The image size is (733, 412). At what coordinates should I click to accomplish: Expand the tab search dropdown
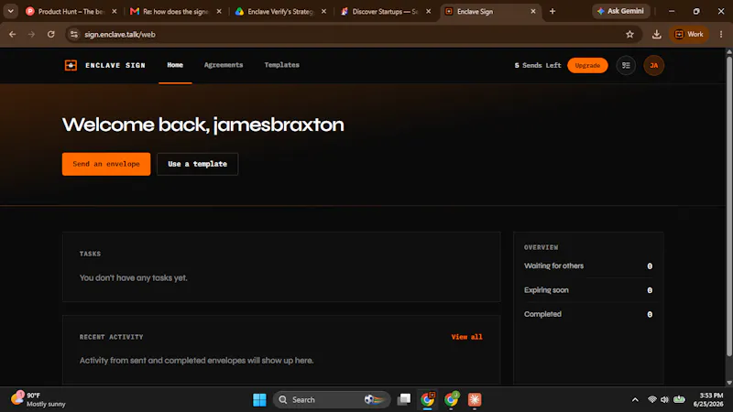[10, 11]
